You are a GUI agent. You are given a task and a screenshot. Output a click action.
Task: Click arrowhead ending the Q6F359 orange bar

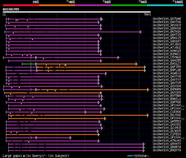pos(145,67)
